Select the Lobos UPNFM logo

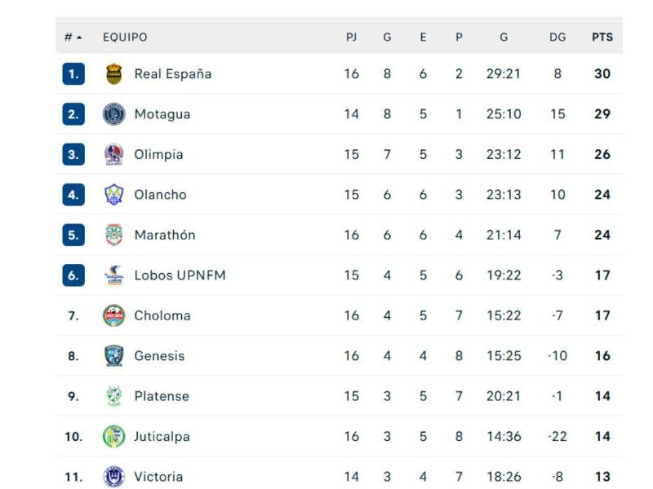coord(114,275)
